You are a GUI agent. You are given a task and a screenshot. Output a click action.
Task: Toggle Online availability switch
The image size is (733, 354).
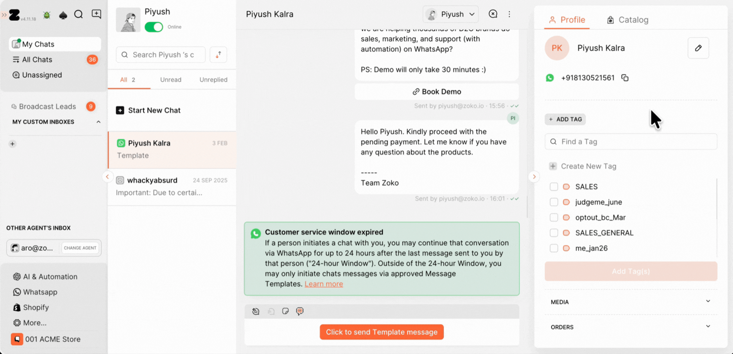pos(154,27)
